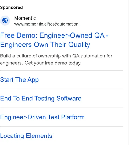Screen dimensions: 129x145
Task: Click the Sponsored label
Action: 11,8
